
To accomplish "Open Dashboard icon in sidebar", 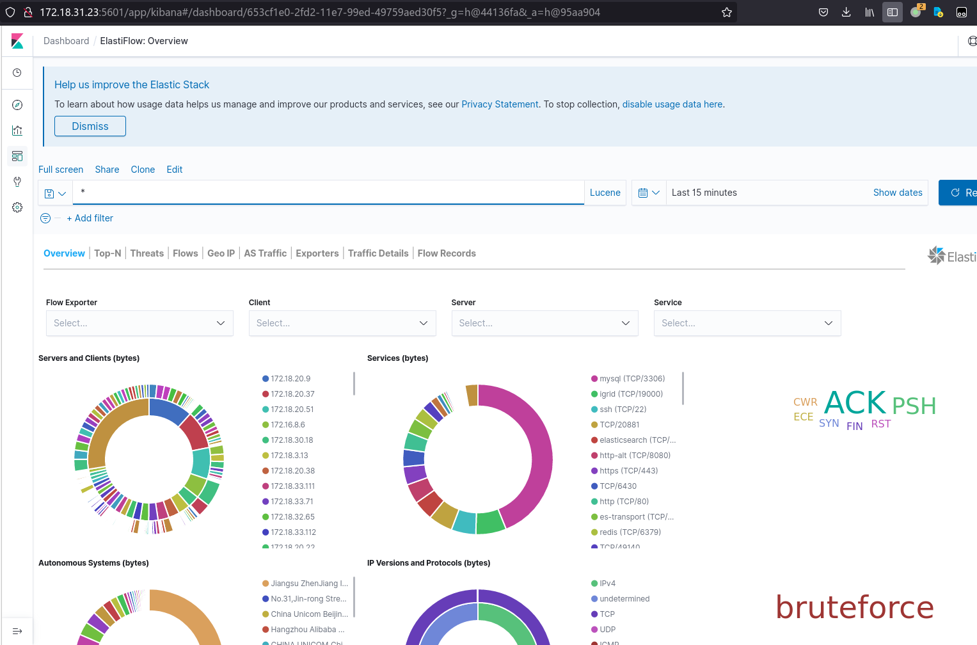I will tap(17, 156).
